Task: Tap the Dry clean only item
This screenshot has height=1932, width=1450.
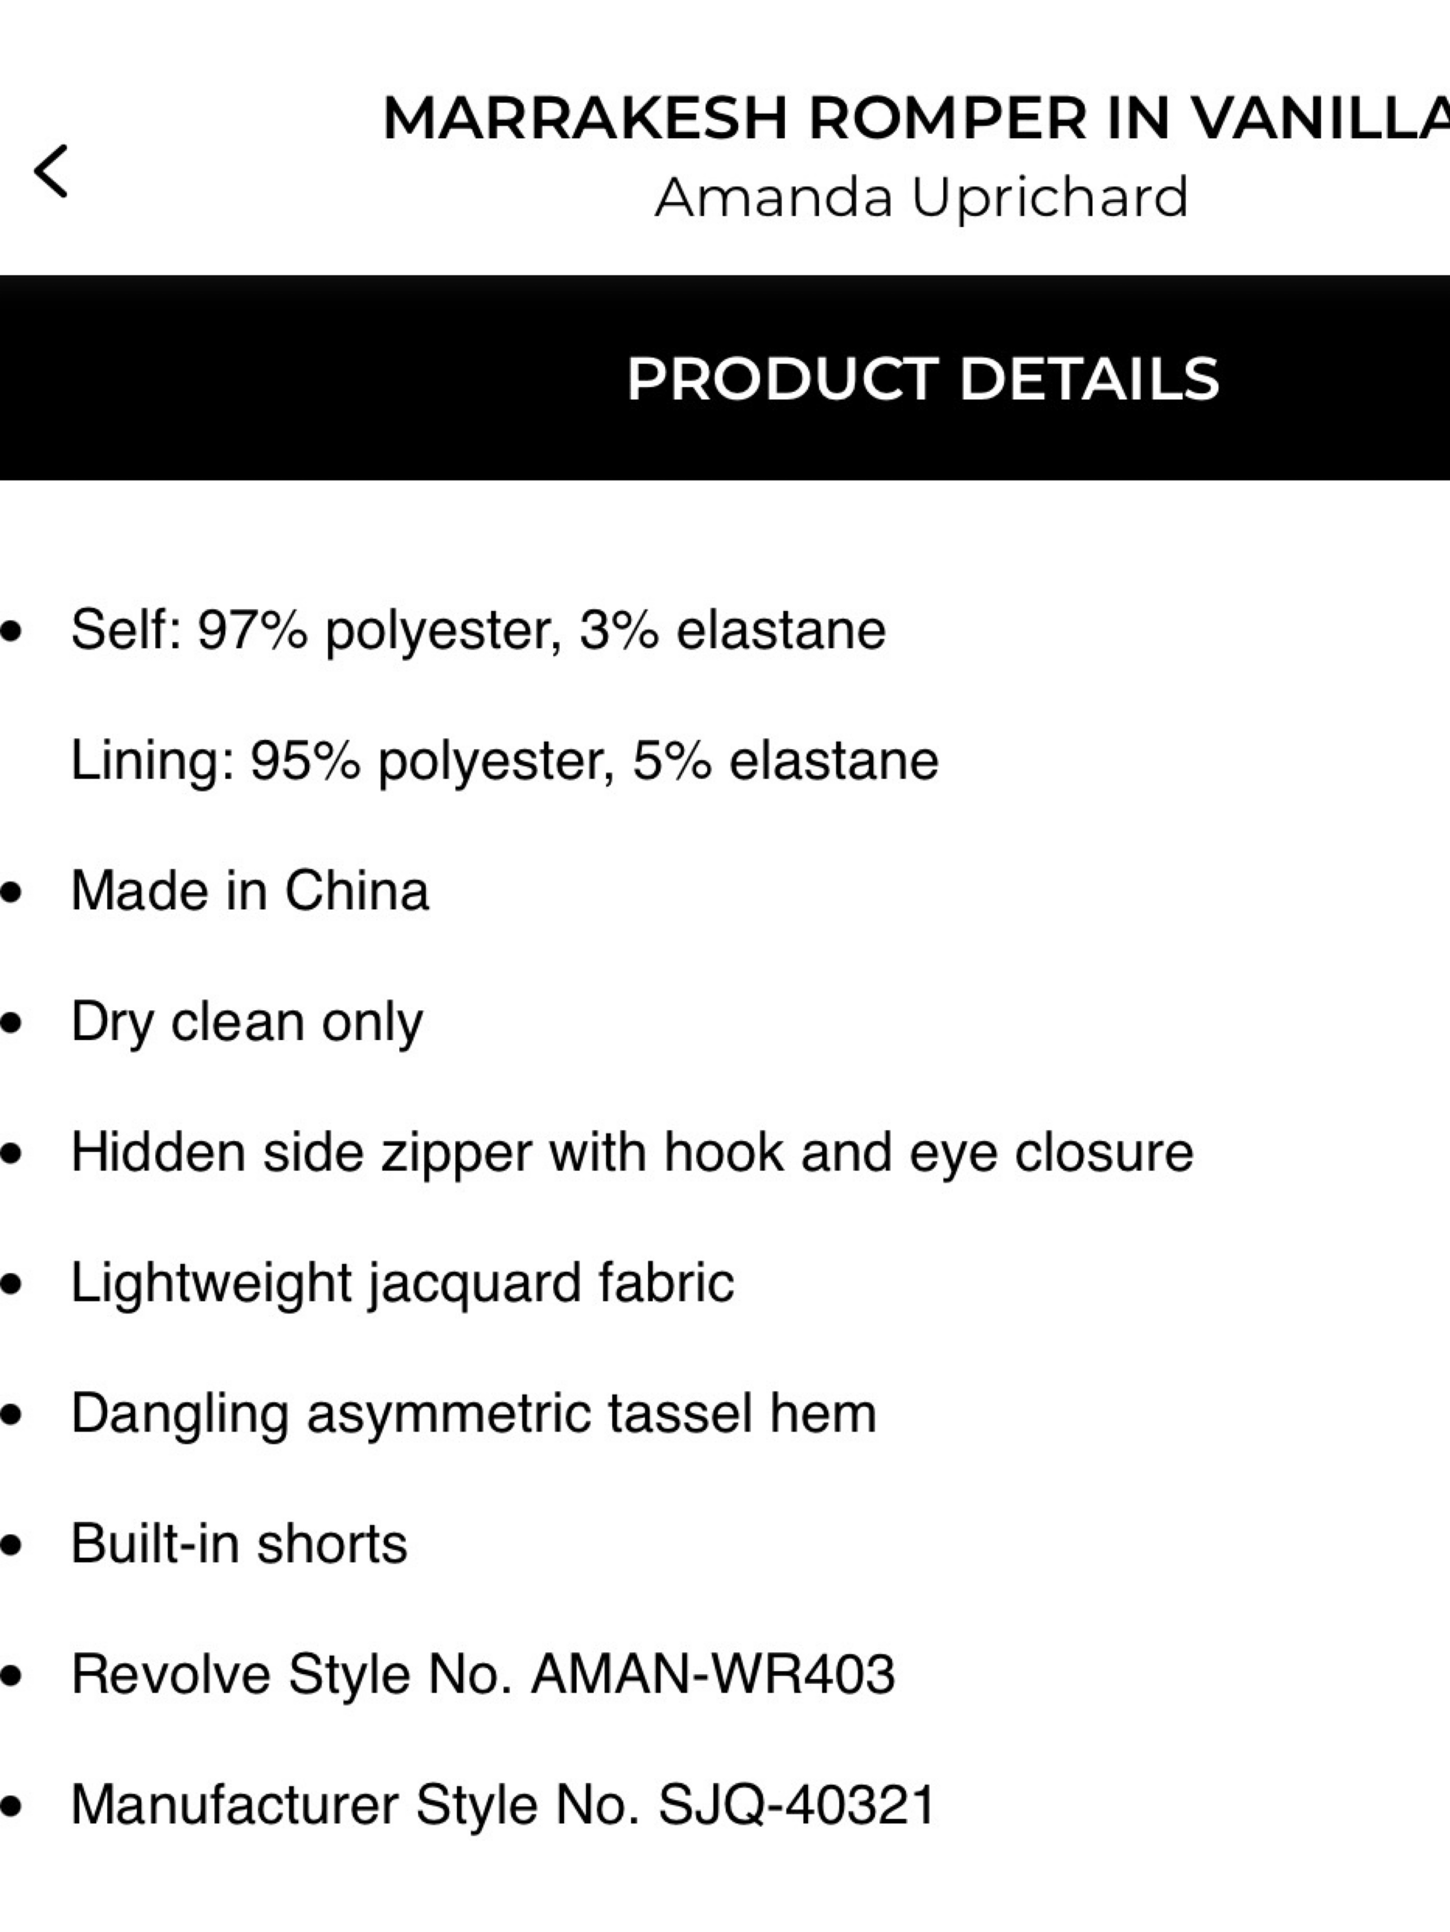Action: click(x=247, y=1022)
